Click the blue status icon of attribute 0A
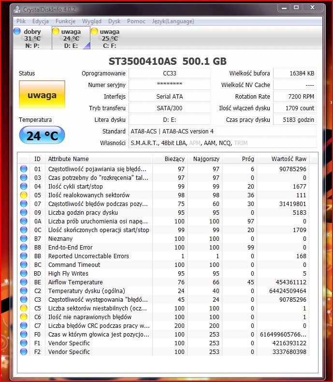This screenshot has height=382, width=333. point(24,221)
